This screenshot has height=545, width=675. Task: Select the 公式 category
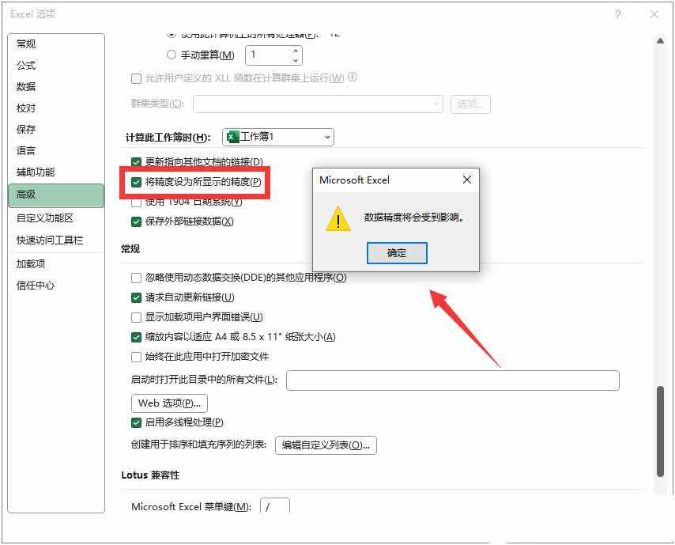(56, 66)
